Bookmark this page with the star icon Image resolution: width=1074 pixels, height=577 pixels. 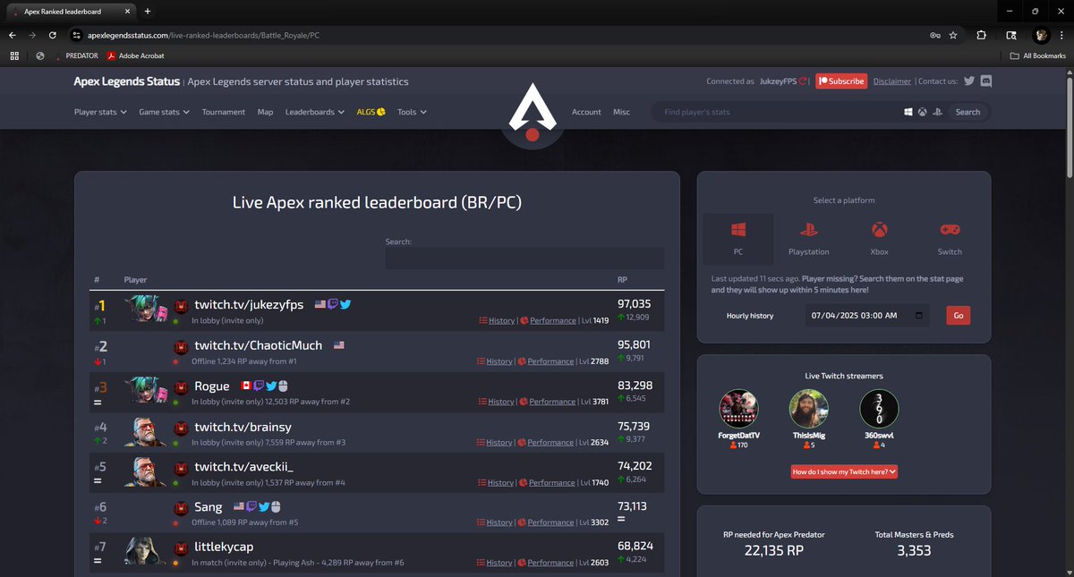coord(953,35)
